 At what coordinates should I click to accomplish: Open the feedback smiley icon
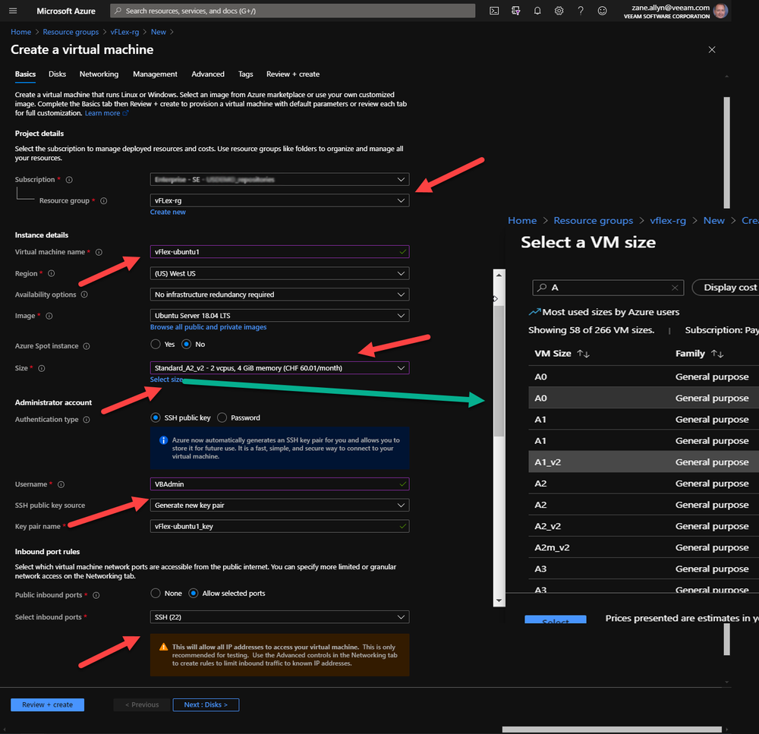[602, 11]
